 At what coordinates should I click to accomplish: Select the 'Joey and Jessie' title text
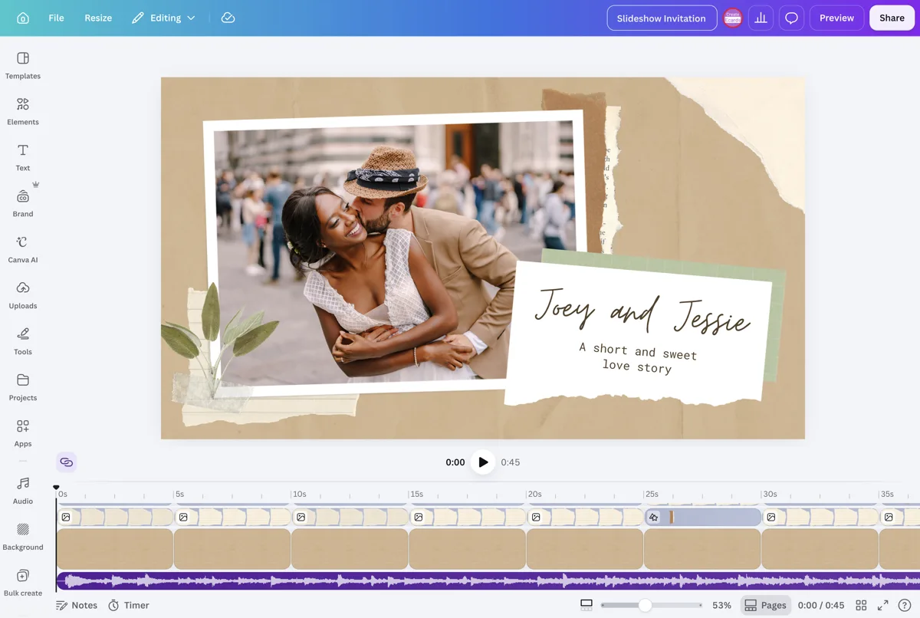click(x=641, y=311)
